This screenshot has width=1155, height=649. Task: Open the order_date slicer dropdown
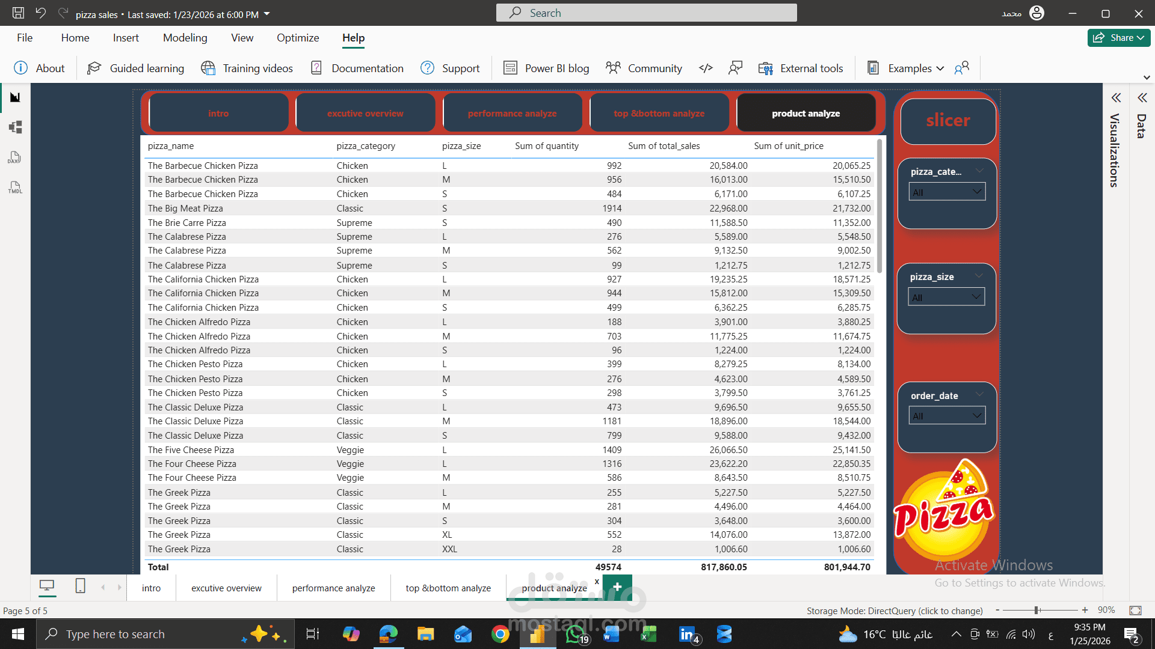click(947, 416)
